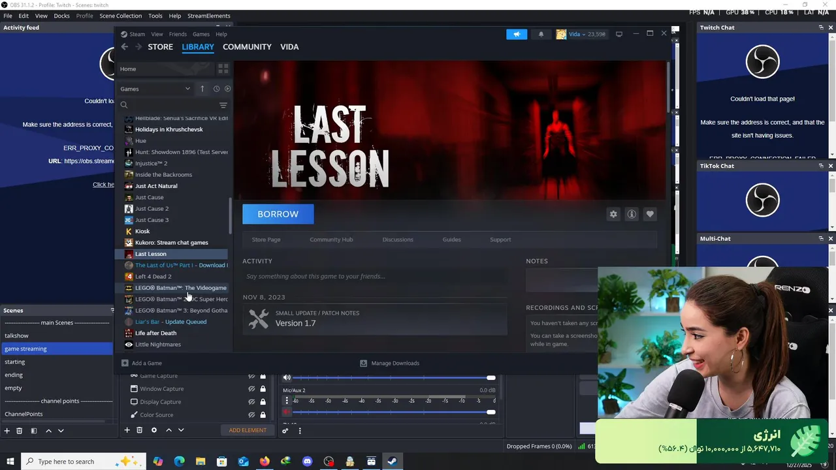Open audio mixer advanced properties gears icon
This screenshot has width=836, height=470.
(285, 431)
